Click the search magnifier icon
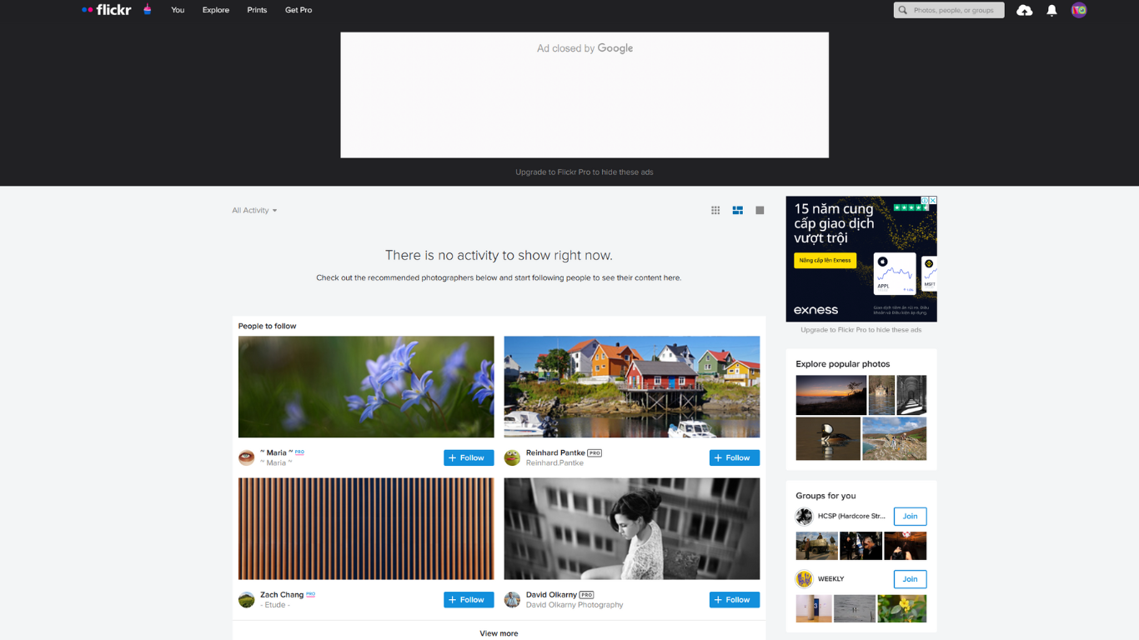Viewport: 1139px width, 640px height. 903,10
